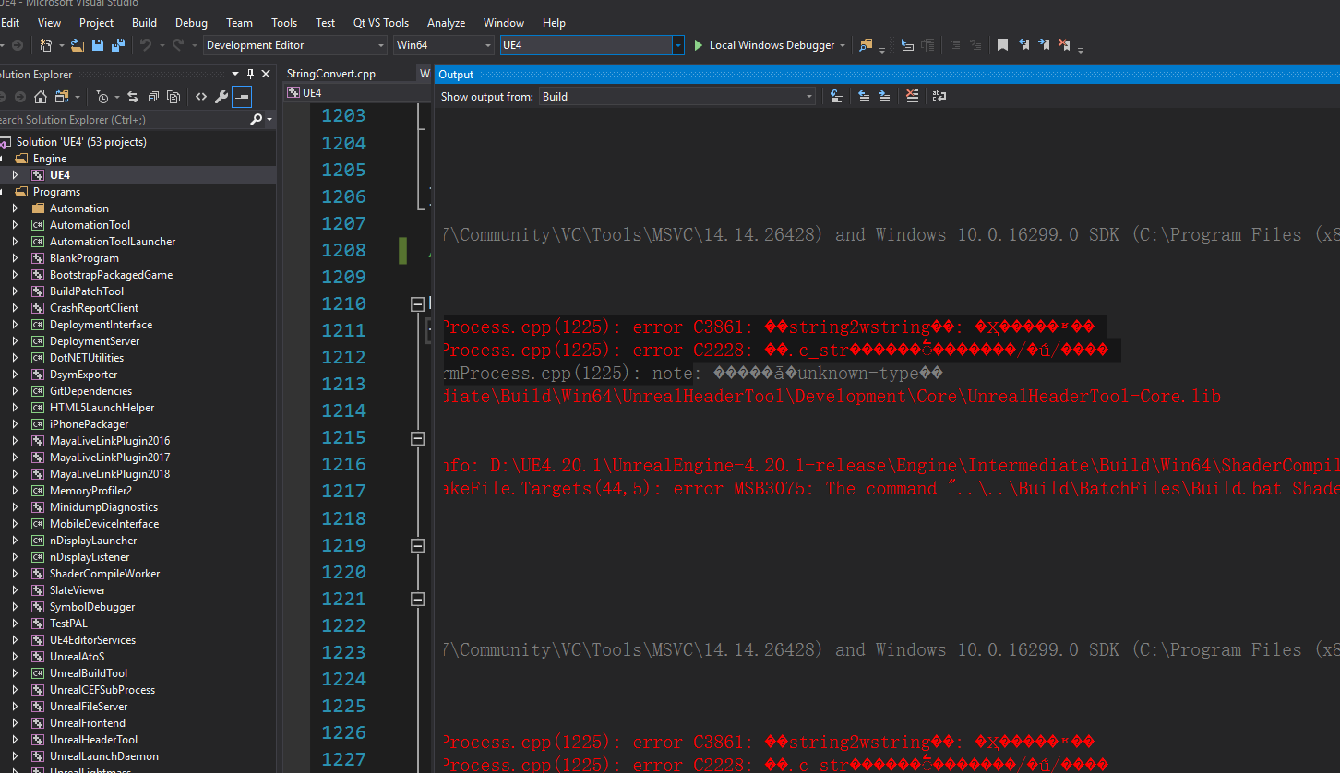Select Solution 'UE4' (53 projects) root
This screenshot has width=1340, height=773.
click(81, 142)
